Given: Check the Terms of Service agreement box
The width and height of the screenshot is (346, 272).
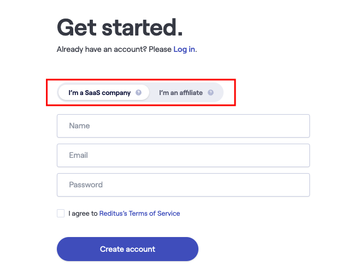Looking at the screenshot, I should click(x=61, y=214).
